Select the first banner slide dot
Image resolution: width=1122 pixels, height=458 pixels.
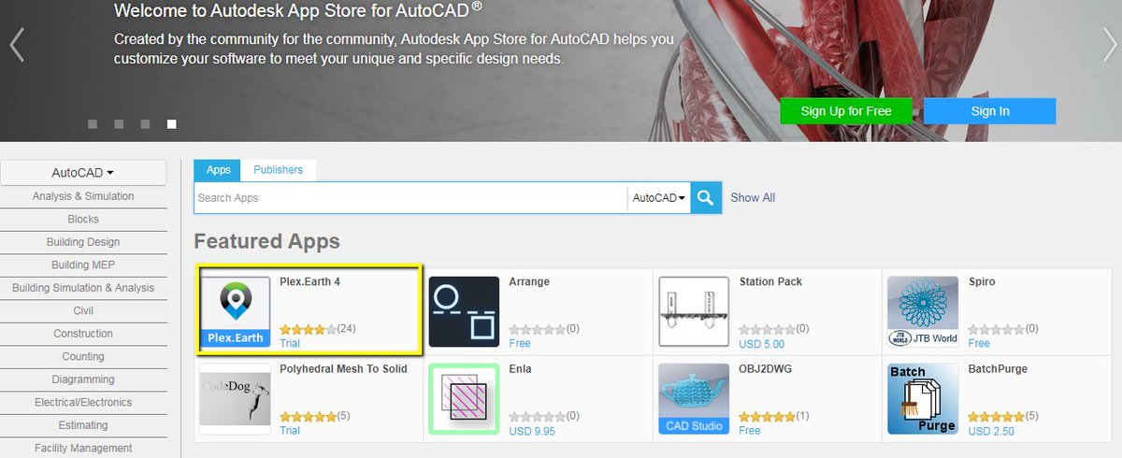coord(93,123)
